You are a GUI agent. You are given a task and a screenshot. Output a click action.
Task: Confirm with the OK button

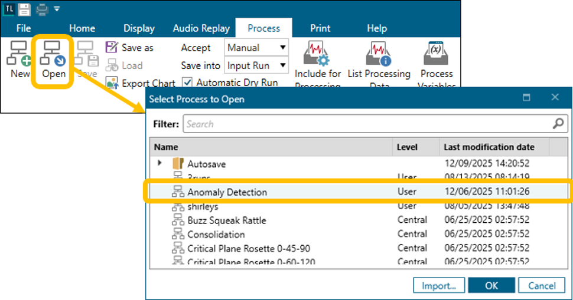click(x=491, y=286)
